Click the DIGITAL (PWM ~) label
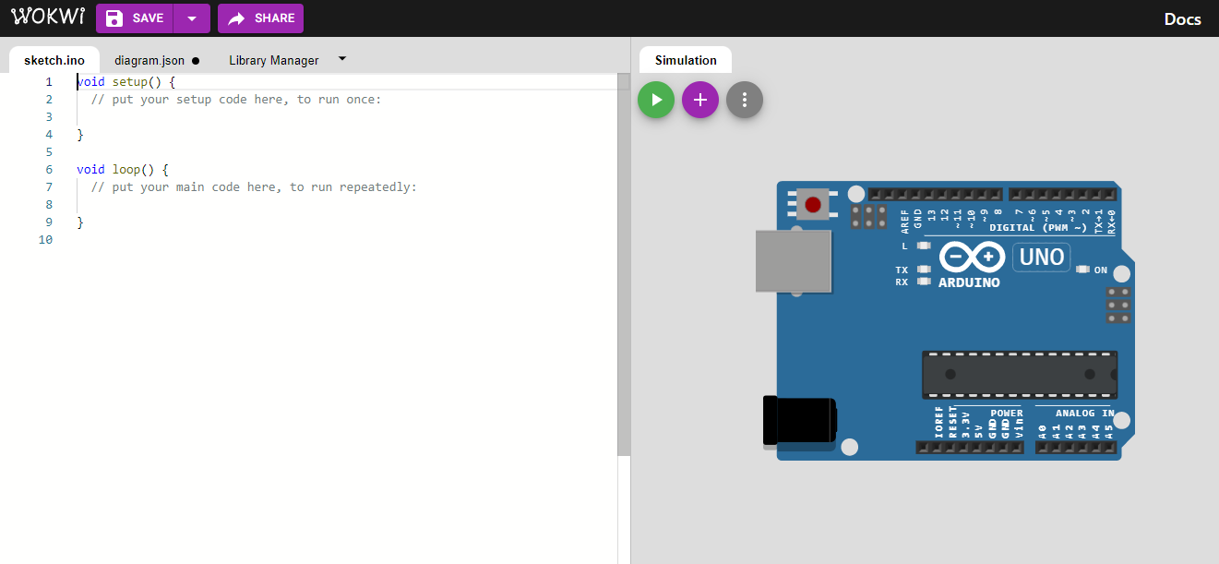 tap(1038, 227)
